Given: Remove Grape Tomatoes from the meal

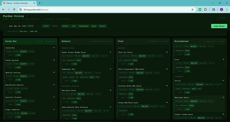Looking at the screenshot, I should (x=10, y=117).
